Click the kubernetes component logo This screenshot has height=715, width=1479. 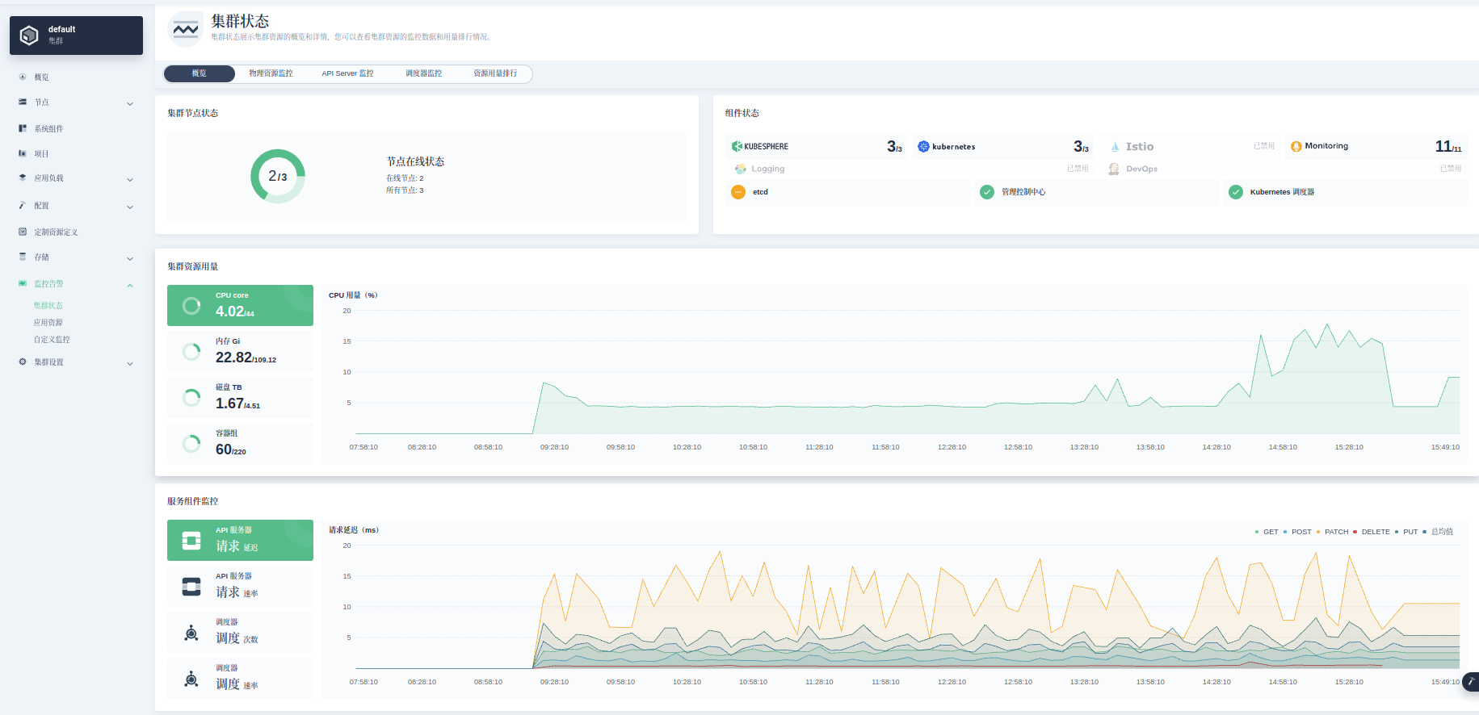coord(923,146)
